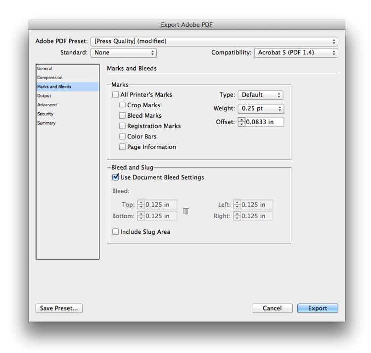Click the Cancel button

[272, 309]
